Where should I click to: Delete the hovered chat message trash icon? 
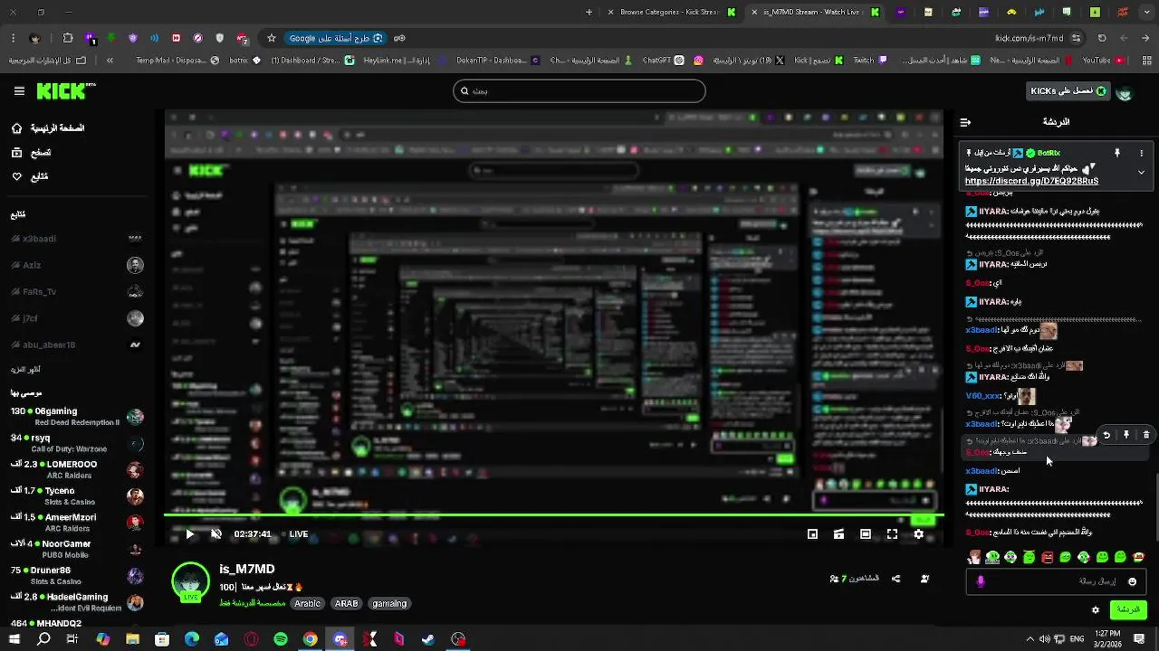[x=1146, y=435]
